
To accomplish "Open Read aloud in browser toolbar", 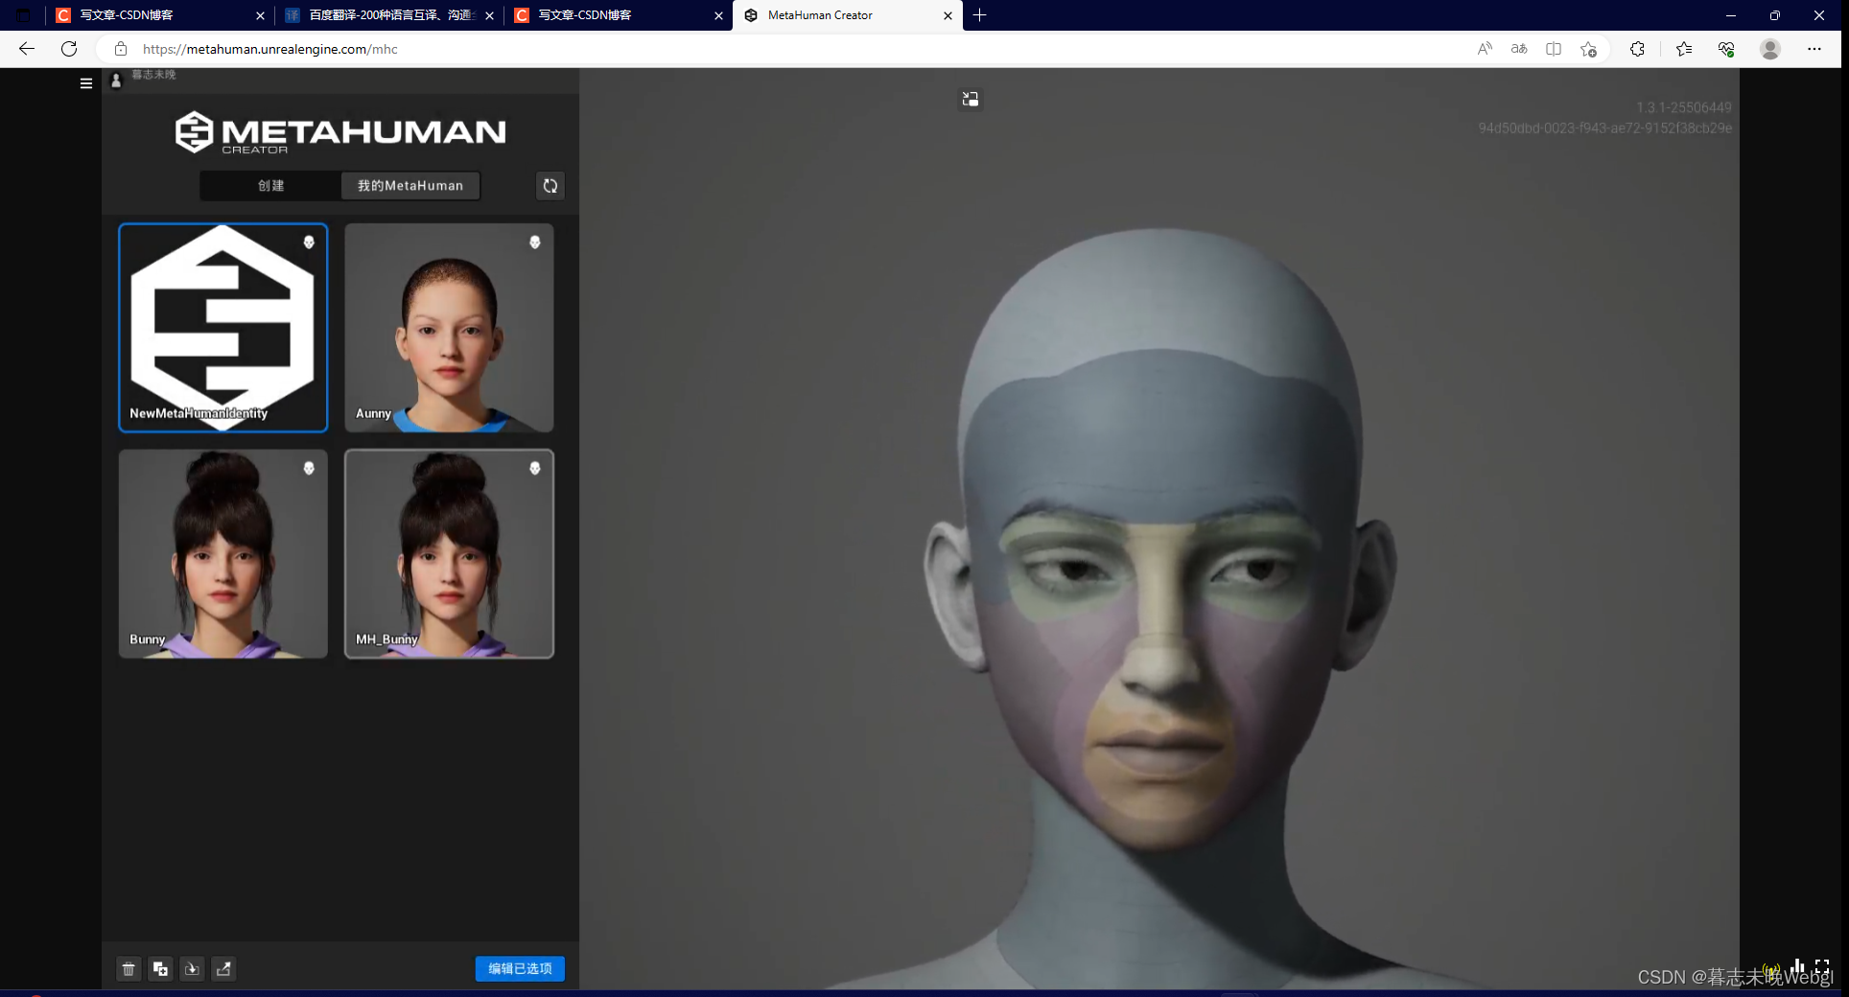I will (1485, 49).
